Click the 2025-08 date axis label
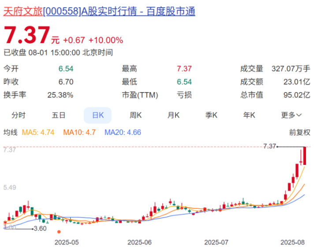Screen dimensions: 317x249 click(x=293, y=242)
